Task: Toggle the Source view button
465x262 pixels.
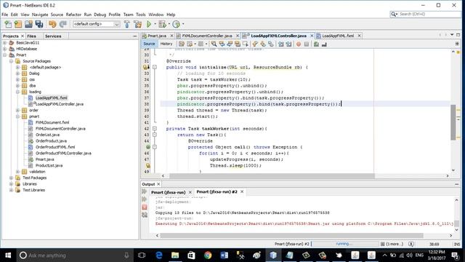Action: [149, 44]
